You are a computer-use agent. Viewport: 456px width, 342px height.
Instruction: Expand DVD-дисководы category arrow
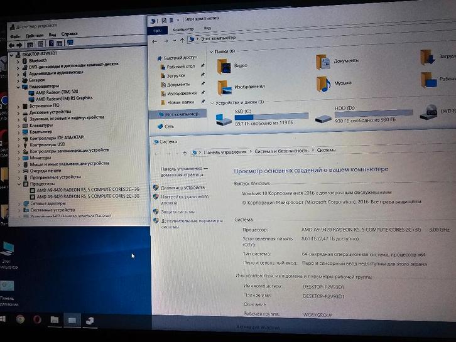[x=18, y=68]
